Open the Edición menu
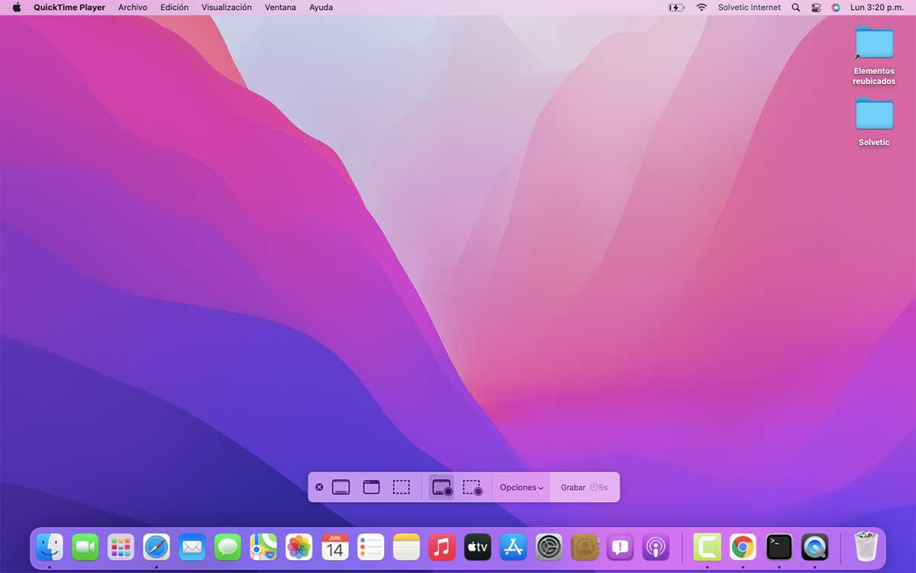916x573 pixels. coord(175,8)
